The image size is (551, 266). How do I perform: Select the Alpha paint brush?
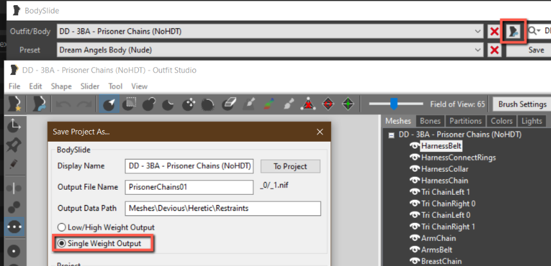tap(288, 104)
